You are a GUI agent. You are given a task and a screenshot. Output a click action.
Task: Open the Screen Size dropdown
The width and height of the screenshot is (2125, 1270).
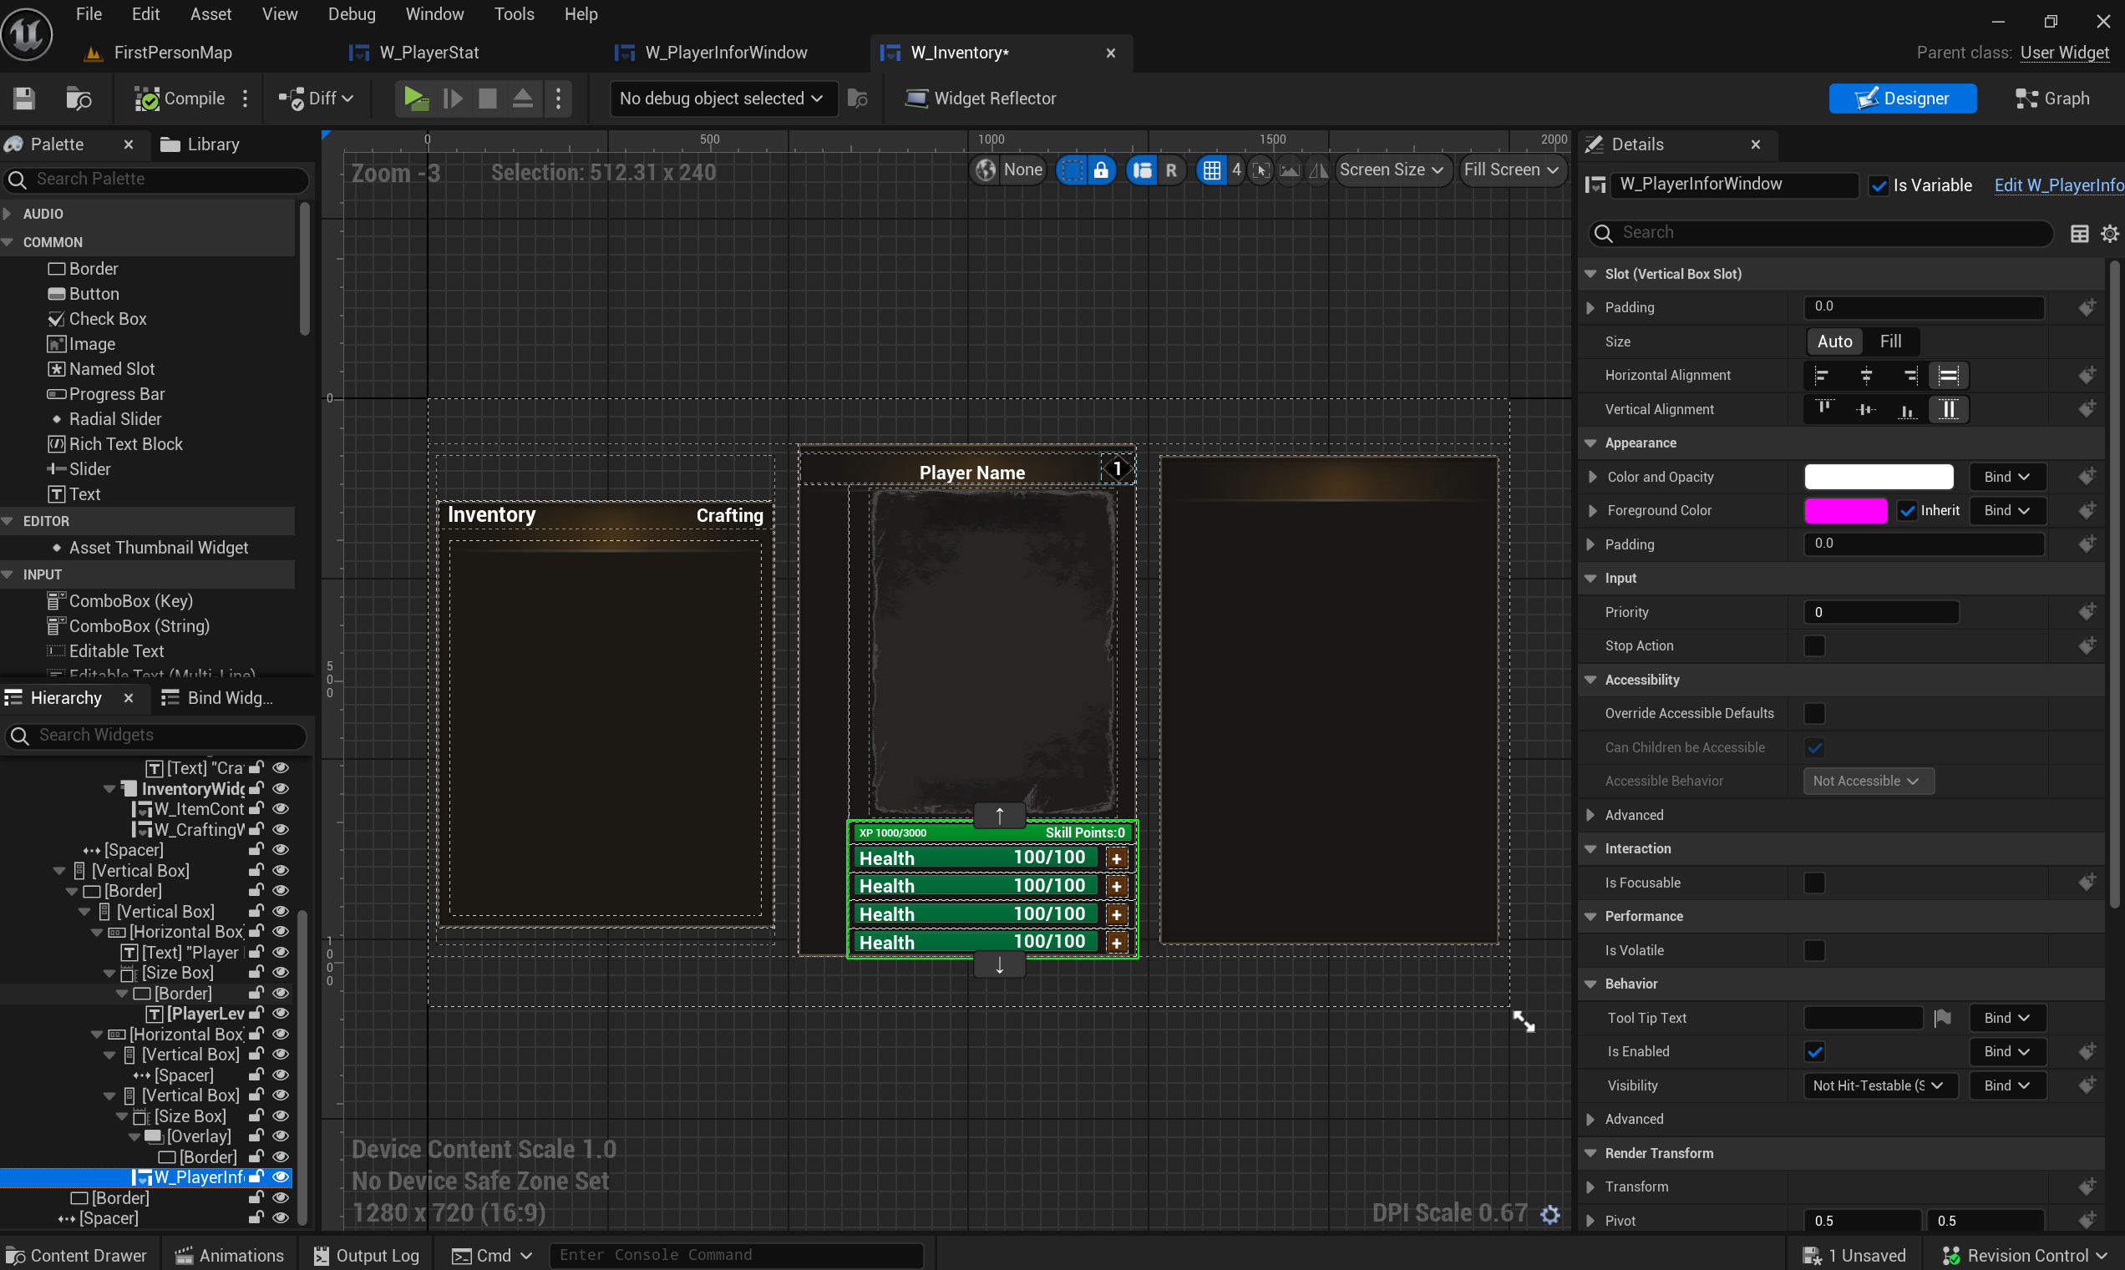(x=1392, y=170)
